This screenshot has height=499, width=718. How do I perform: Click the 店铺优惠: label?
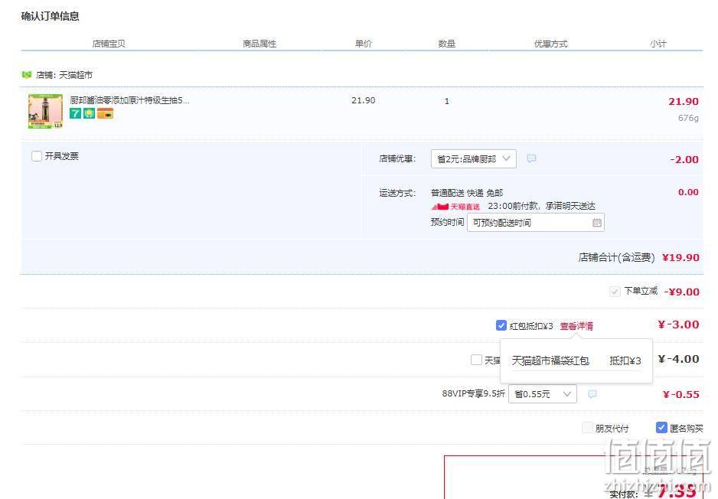397,159
